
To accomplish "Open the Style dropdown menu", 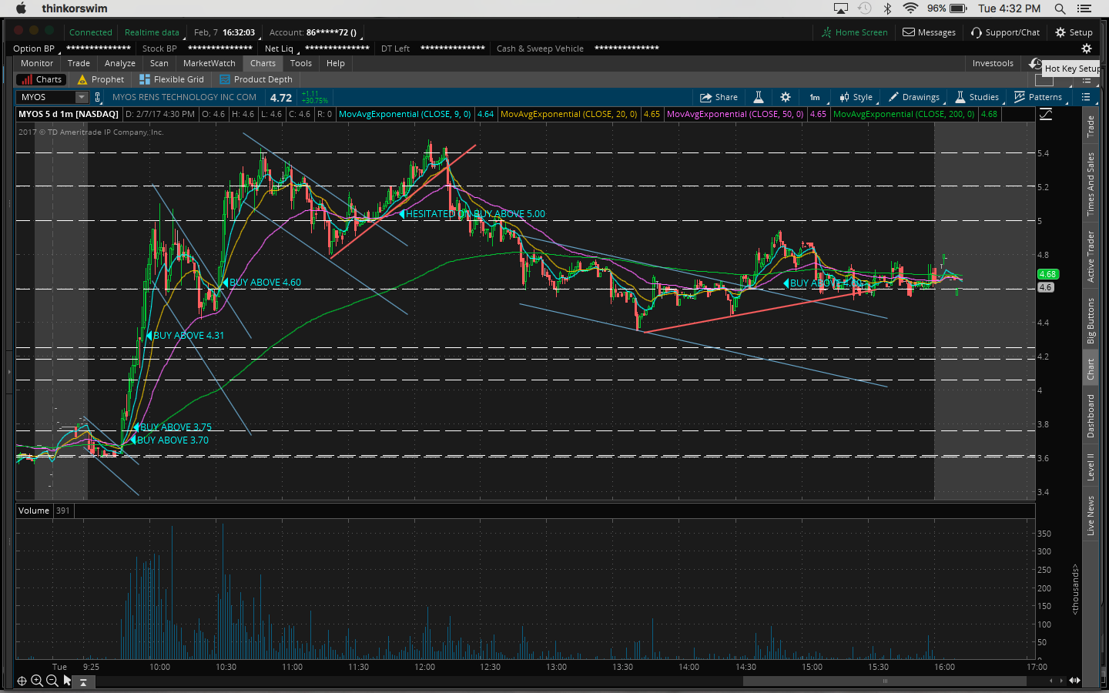I will coord(856,97).
